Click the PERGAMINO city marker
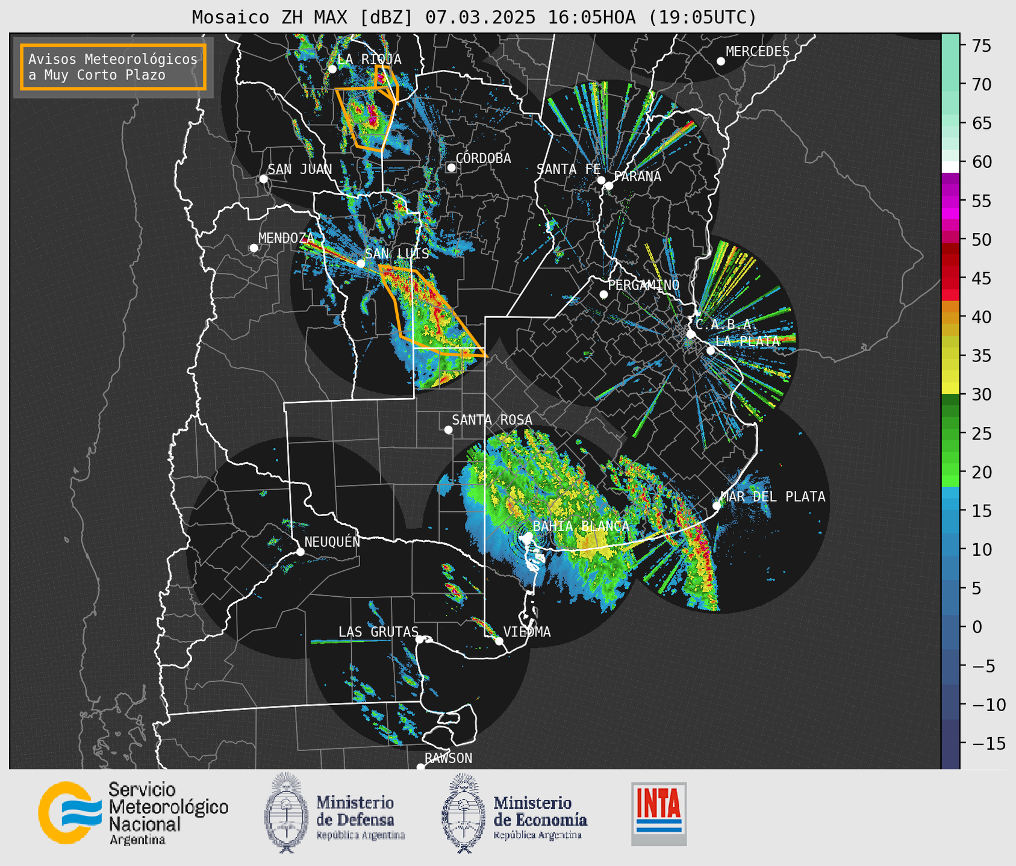This screenshot has height=866, width=1016. (603, 294)
